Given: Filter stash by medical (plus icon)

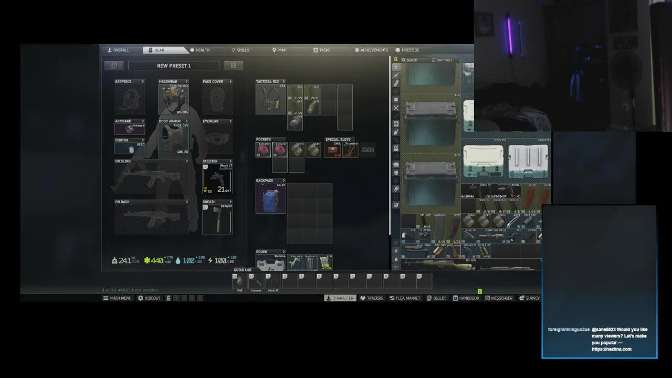Looking at the screenshot, I should pyautogui.click(x=396, y=124).
